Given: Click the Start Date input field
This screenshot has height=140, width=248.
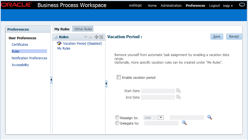Looking at the screenshot, I should pyautogui.click(x=158, y=91).
